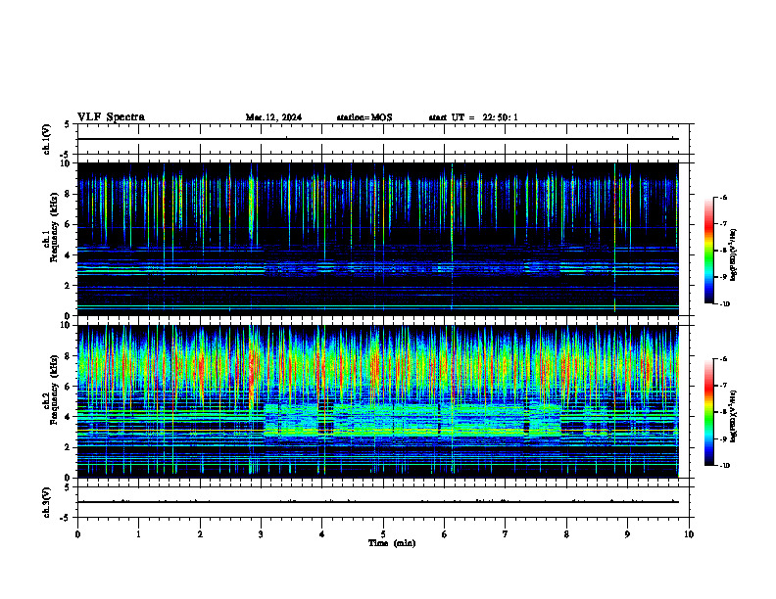Image resolution: width=776 pixels, height=599 pixels.
Task: Click time axis tick label "6"
Action: pos(445,534)
